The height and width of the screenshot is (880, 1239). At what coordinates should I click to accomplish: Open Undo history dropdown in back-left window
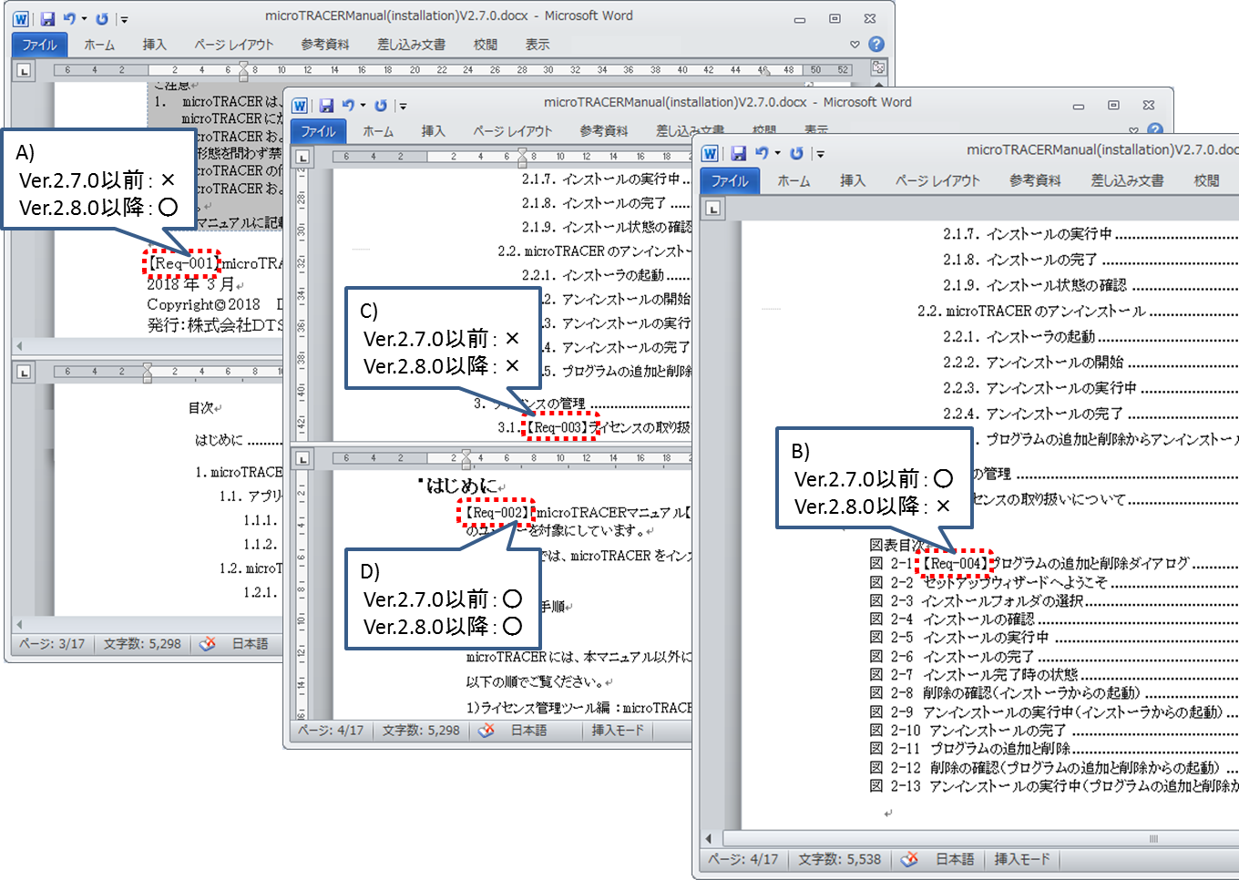(85, 18)
